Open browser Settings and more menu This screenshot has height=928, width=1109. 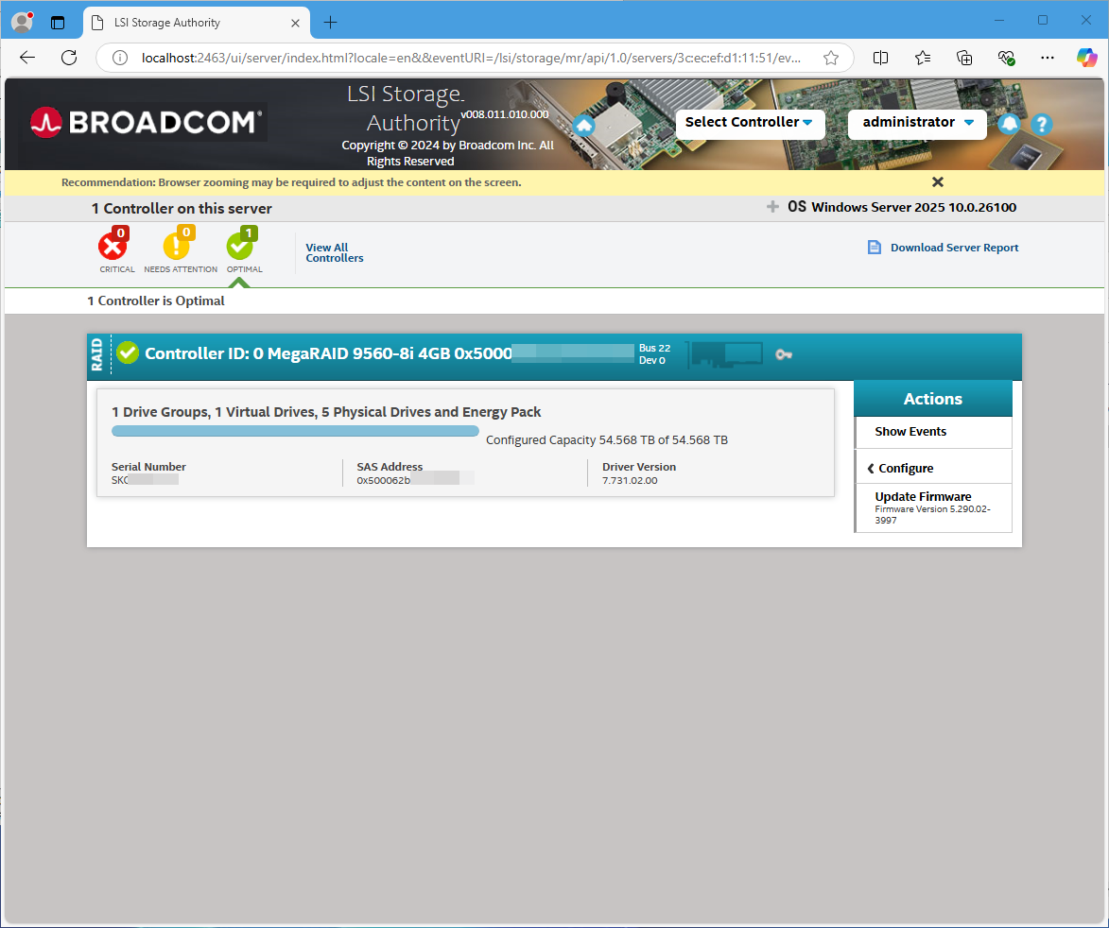(x=1048, y=58)
